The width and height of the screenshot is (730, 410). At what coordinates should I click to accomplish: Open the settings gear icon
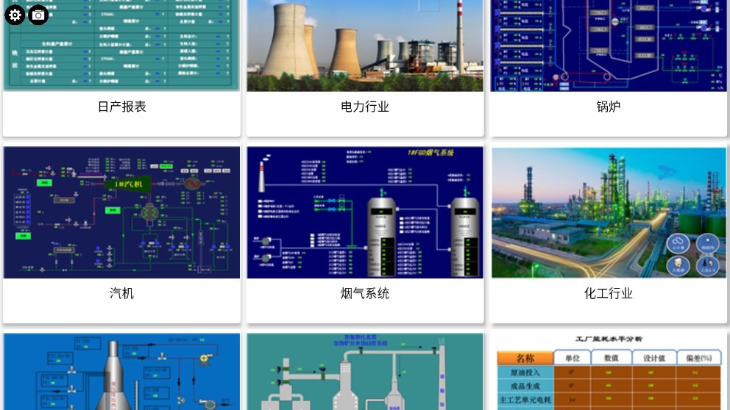click(x=15, y=15)
